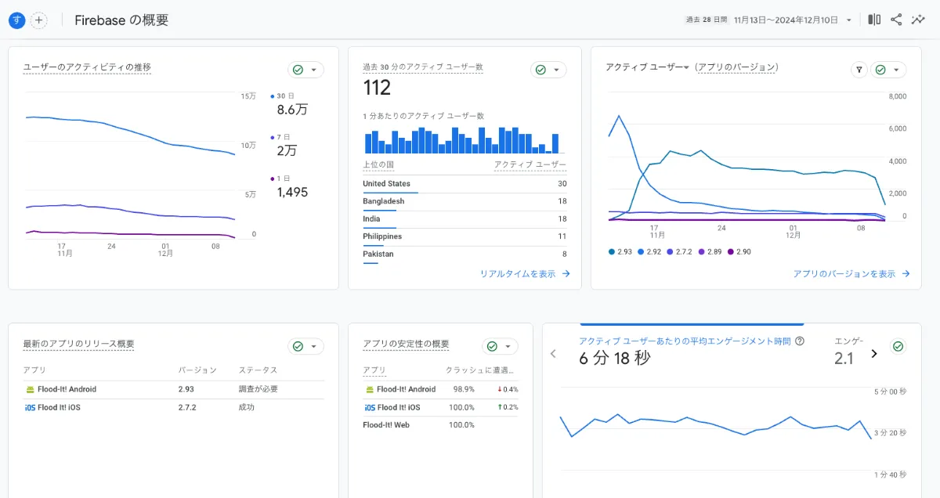Image resolution: width=940 pixels, height=498 pixels.
Task: Open status dropdown on latest release card
Action: point(306,346)
